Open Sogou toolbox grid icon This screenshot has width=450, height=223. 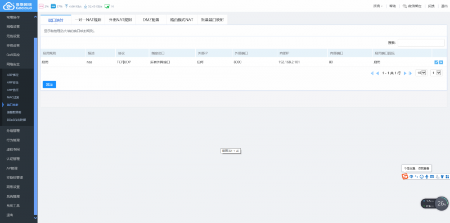(447, 176)
